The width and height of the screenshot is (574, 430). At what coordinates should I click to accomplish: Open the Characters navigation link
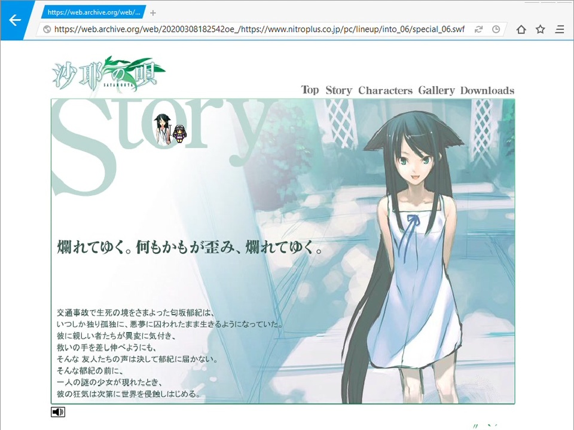point(385,90)
